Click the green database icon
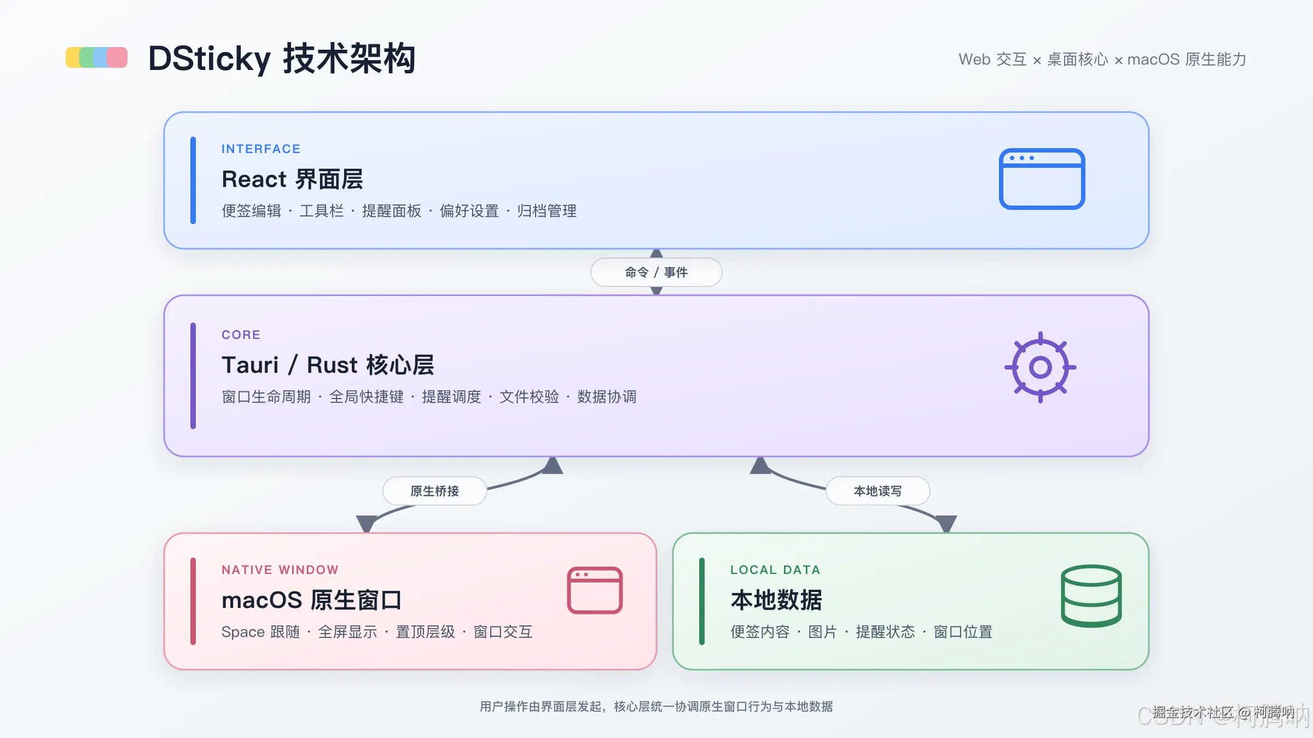Screen dimensions: 1313x738 pos(1091,596)
